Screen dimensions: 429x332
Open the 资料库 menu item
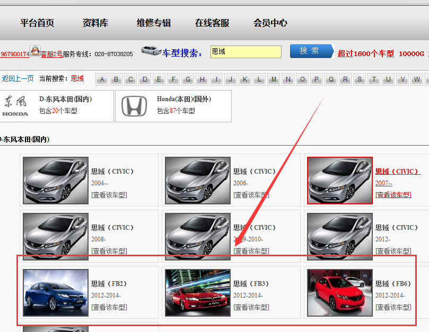click(95, 23)
